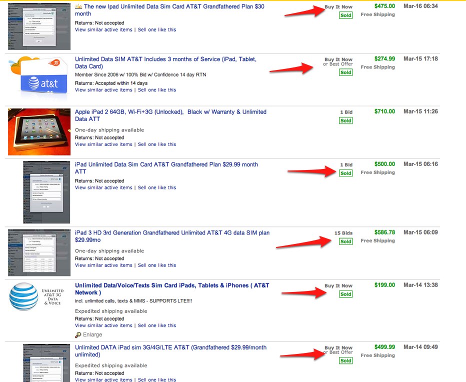Click the date 'Mar-14 13:38'
The height and width of the screenshot is (382, 466).
point(420,285)
